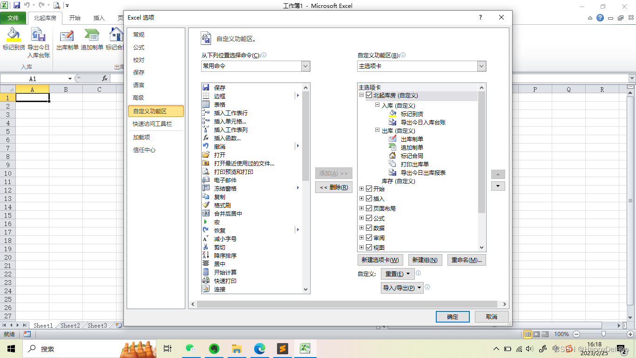The height and width of the screenshot is (358, 636).
Task: Switch to the Sheet2 worksheet tab
Action: tap(70, 325)
